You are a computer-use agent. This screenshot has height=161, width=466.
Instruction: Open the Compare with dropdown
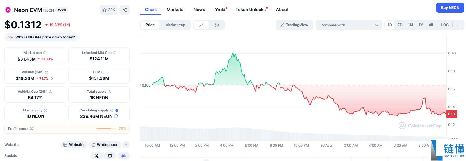tap(349, 25)
